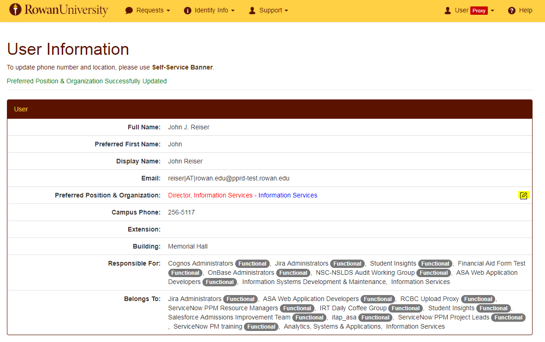This screenshot has width=545, height=342.
Task: Click ServiceNow PM training group name
Action: tap(208, 327)
